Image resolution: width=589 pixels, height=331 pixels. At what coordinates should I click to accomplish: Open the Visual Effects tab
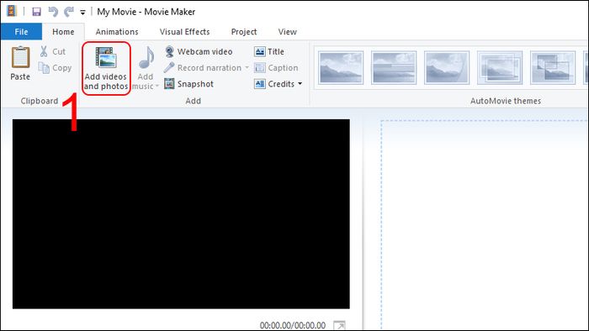184,32
